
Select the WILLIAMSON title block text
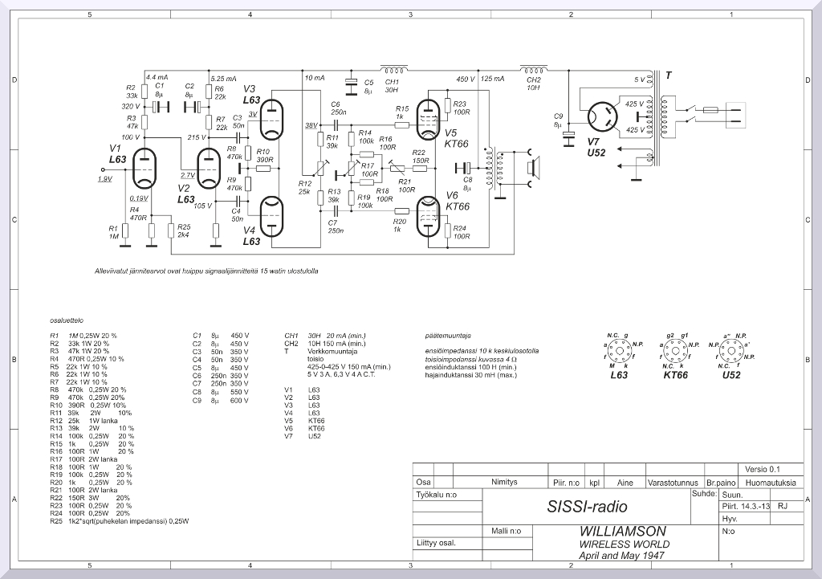622,532
